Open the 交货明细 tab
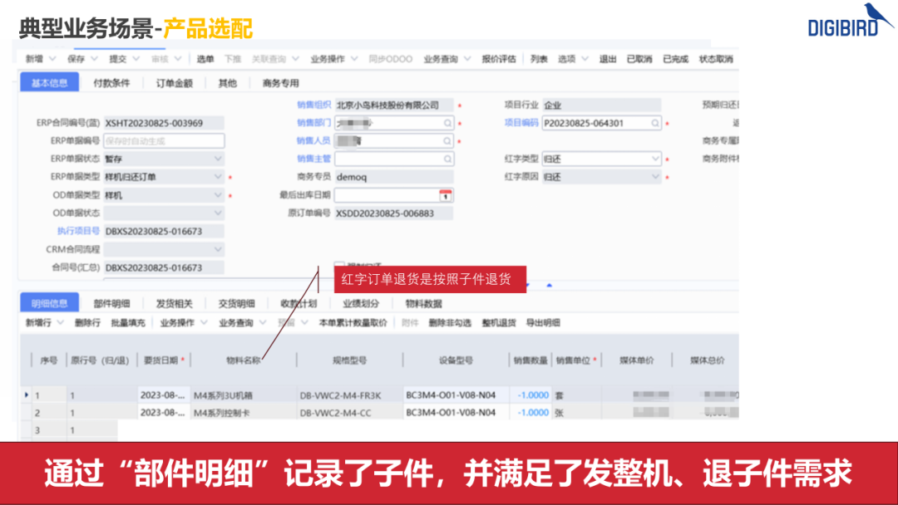Screen dimensions: 898x505 [x=236, y=303]
